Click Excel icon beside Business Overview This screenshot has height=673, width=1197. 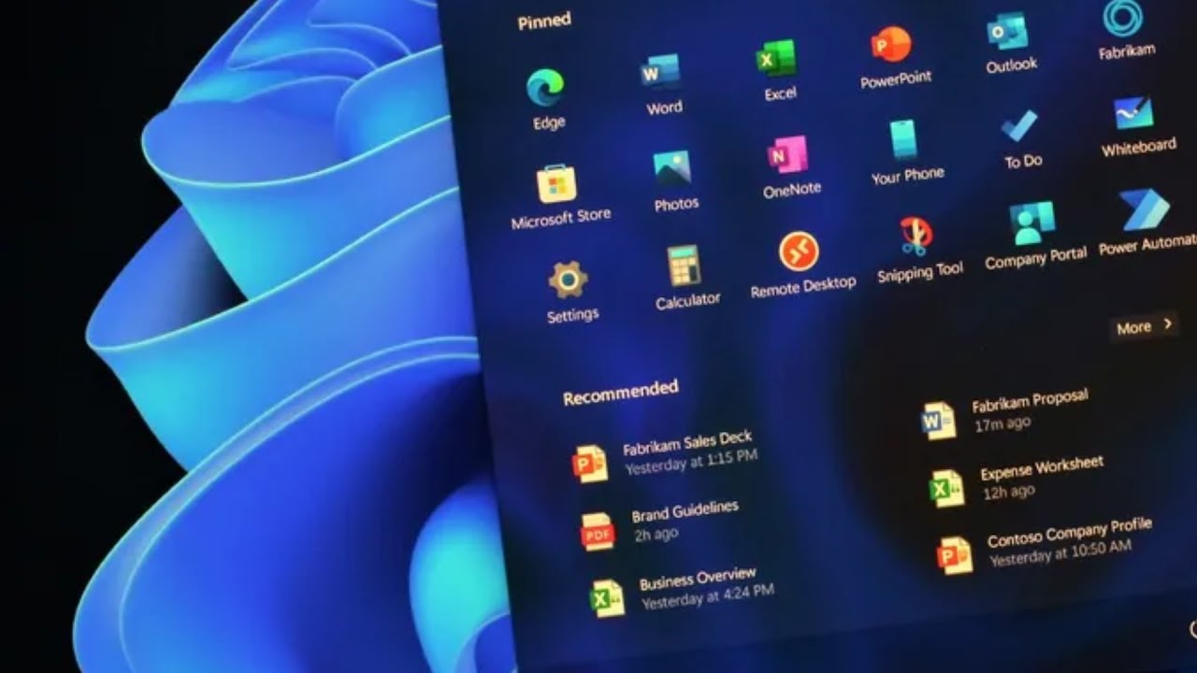coord(607,598)
